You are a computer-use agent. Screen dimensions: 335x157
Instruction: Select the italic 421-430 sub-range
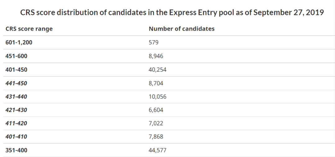coord(16,110)
